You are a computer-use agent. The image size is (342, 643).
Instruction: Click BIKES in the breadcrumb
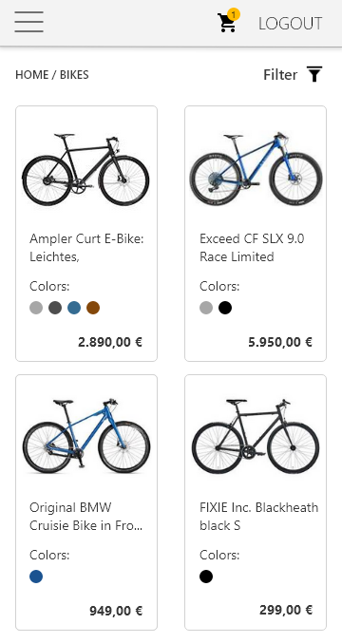pos(74,75)
